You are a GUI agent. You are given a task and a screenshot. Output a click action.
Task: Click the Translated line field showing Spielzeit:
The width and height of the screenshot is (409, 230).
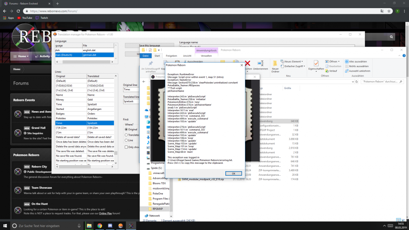131,101
